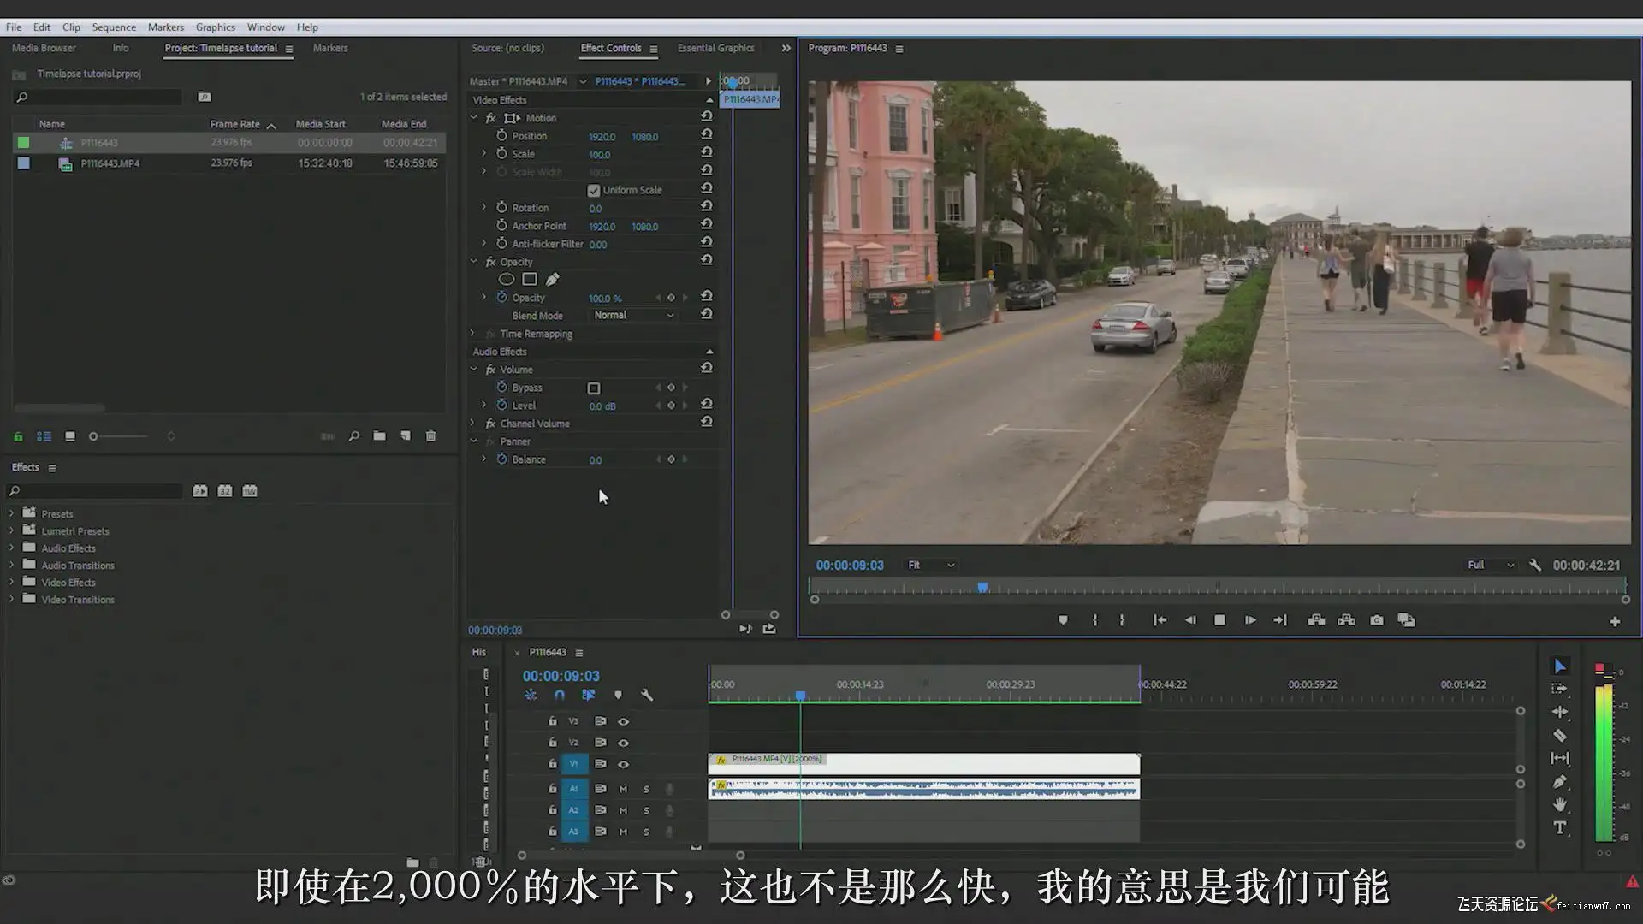
Task: Switch to the Essential Graphics tab
Action: click(715, 48)
